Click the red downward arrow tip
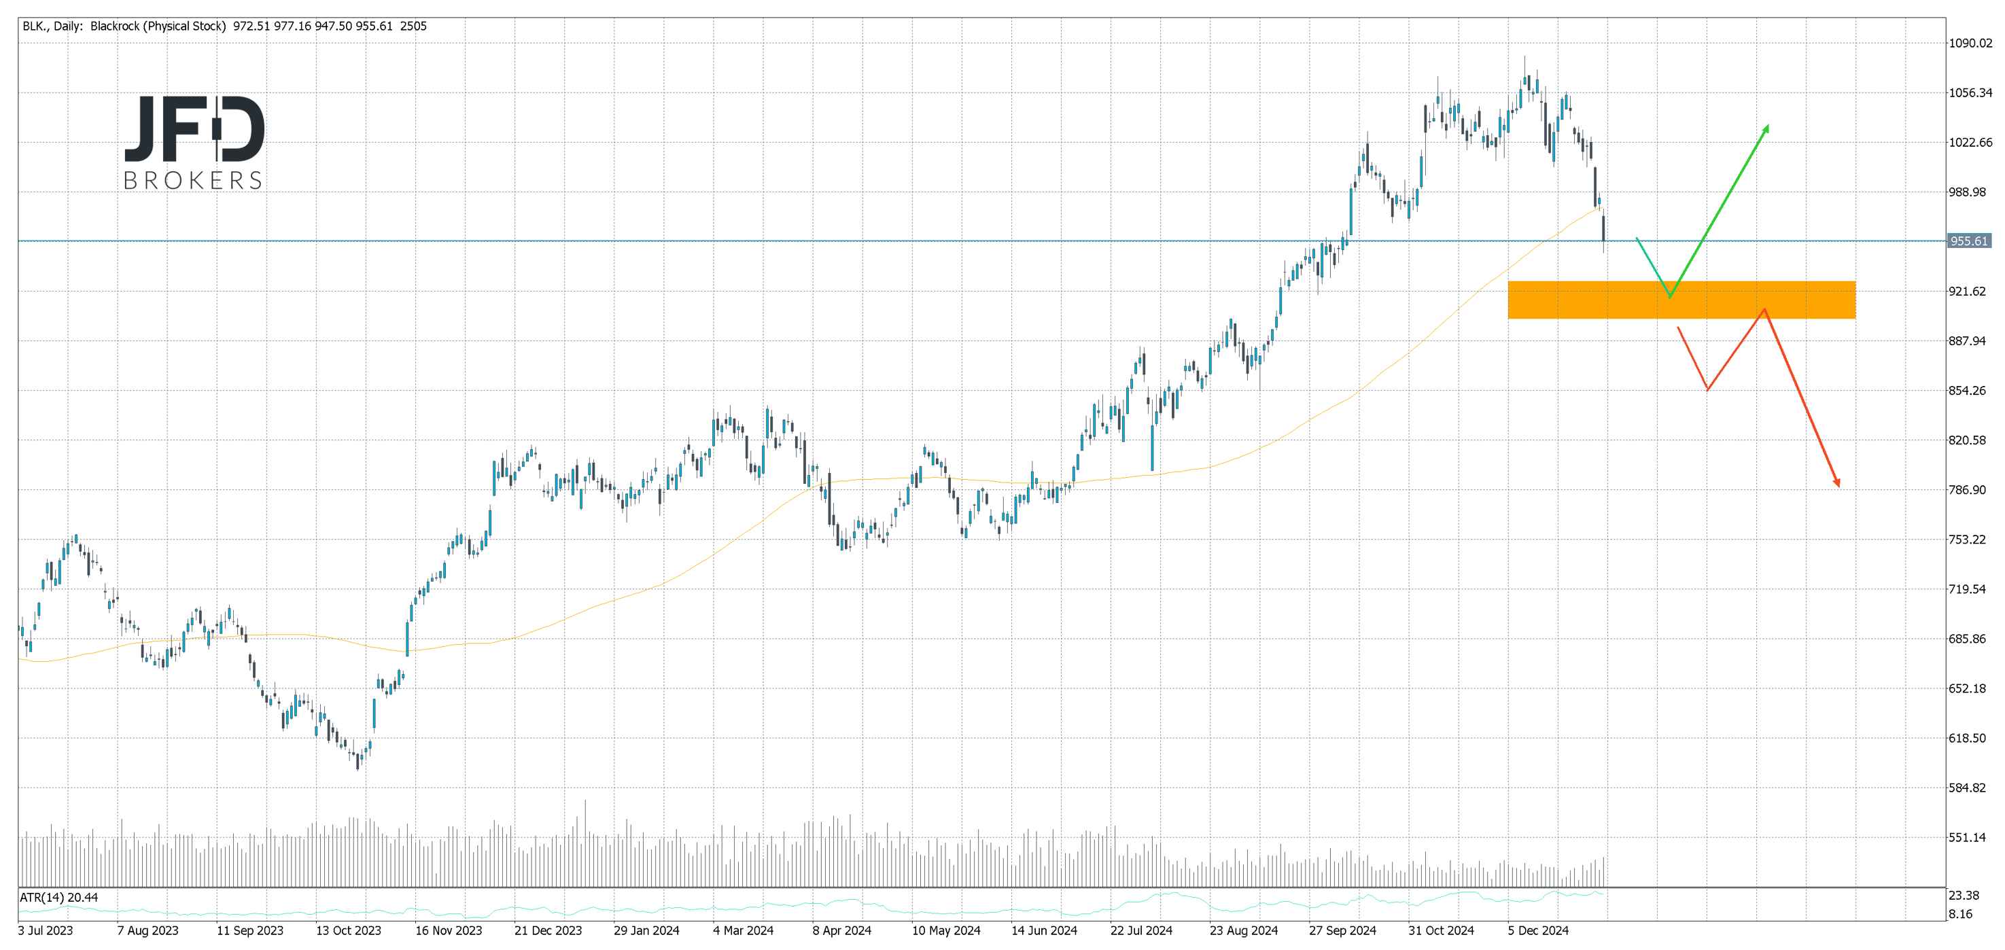The height and width of the screenshot is (950, 2005). point(1838,485)
